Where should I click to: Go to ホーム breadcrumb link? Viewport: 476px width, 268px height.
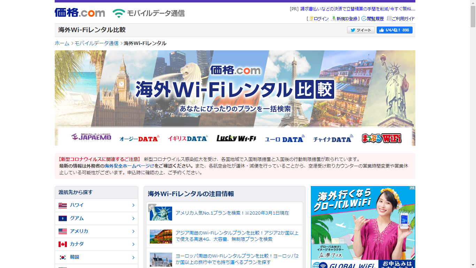coord(62,43)
